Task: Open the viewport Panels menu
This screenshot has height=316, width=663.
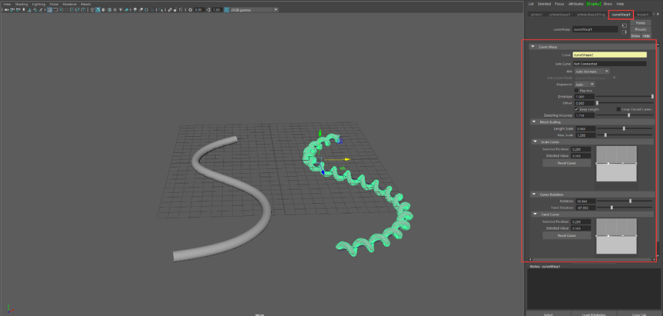Action: [86, 4]
